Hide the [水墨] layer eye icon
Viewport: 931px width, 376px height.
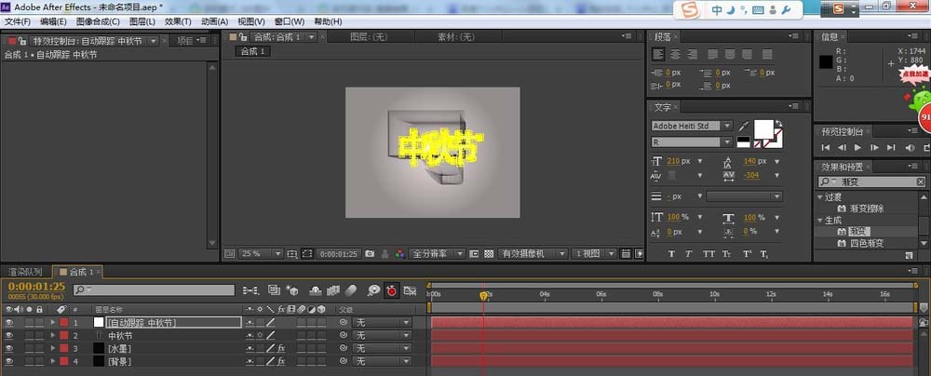coord(9,347)
